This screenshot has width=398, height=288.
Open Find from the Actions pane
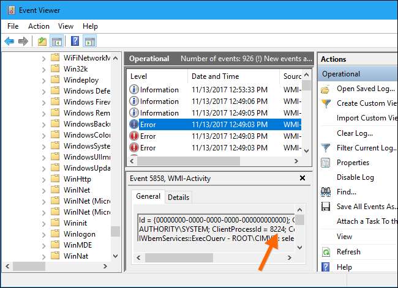click(347, 192)
